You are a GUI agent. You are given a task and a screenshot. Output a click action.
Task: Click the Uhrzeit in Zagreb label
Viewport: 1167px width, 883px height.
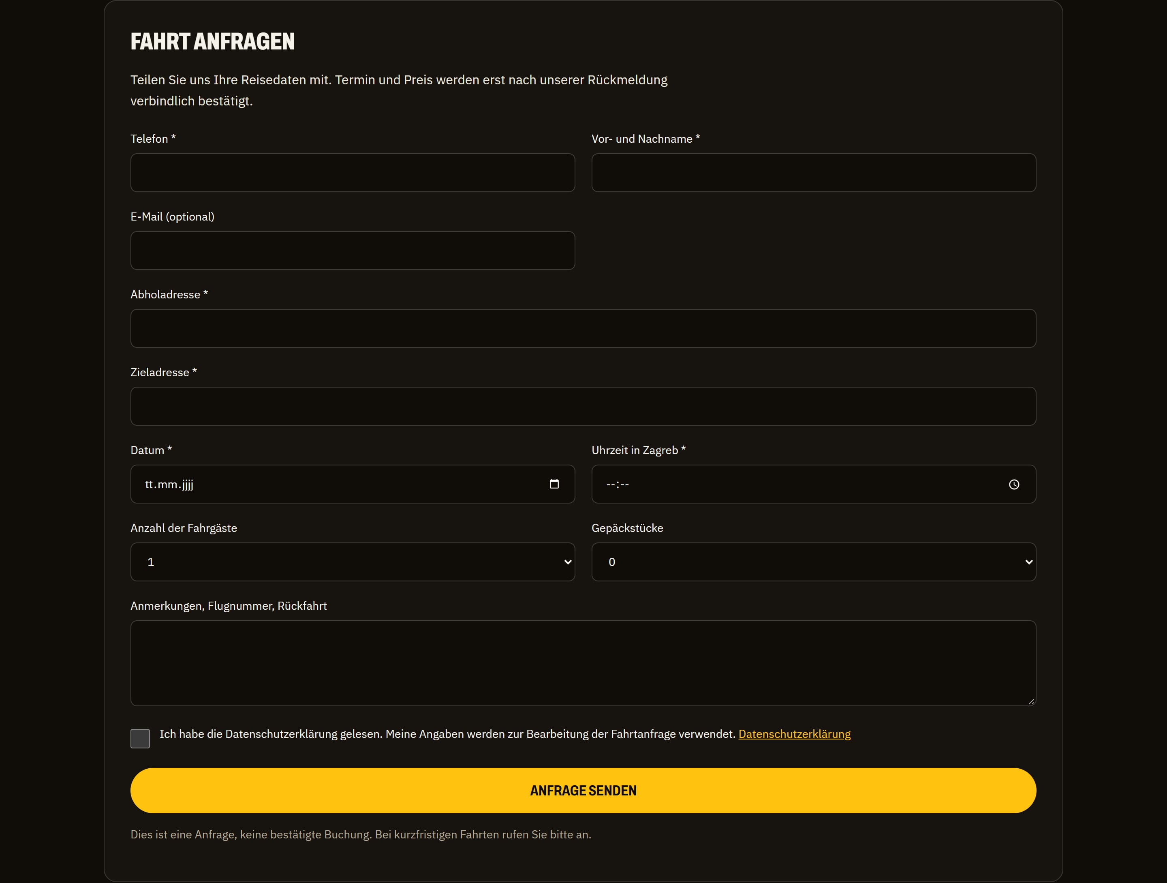click(x=638, y=450)
